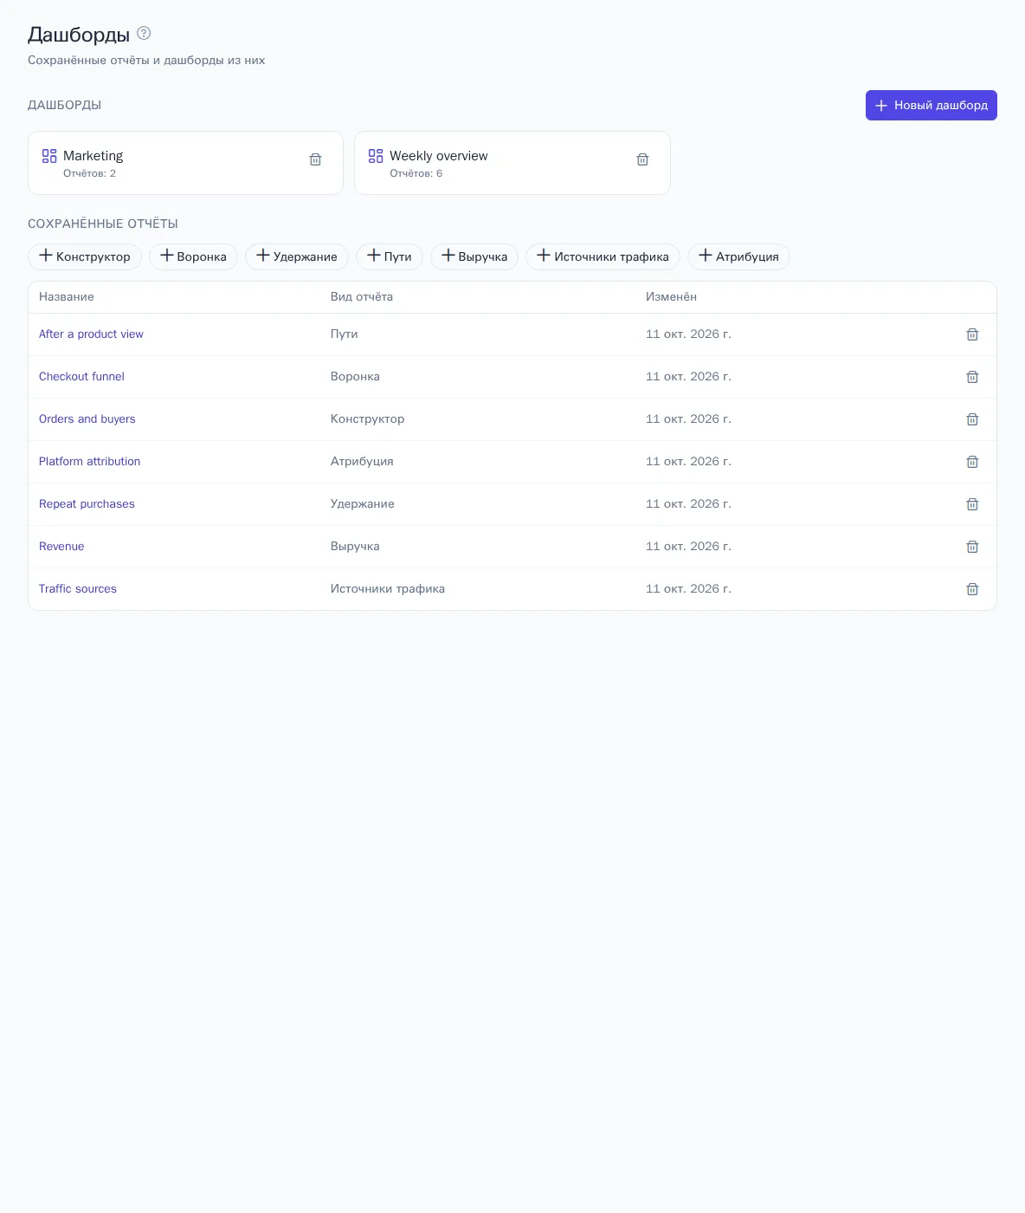Open the Platform attribution report

[89, 462]
